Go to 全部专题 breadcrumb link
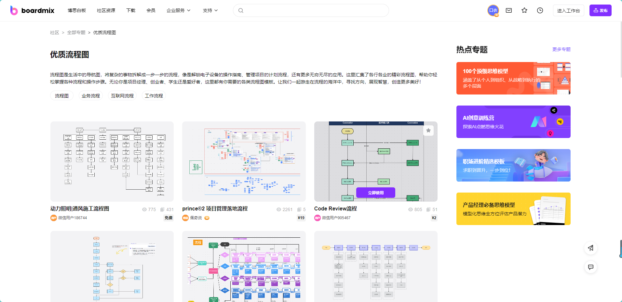The height and width of the screenshot is (302, 622). 76,32
